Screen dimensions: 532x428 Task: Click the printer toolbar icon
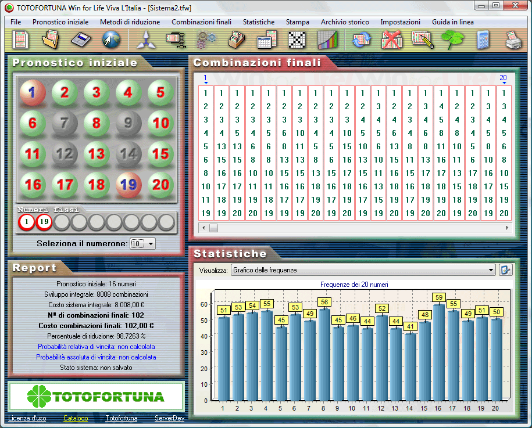point(513,40)
